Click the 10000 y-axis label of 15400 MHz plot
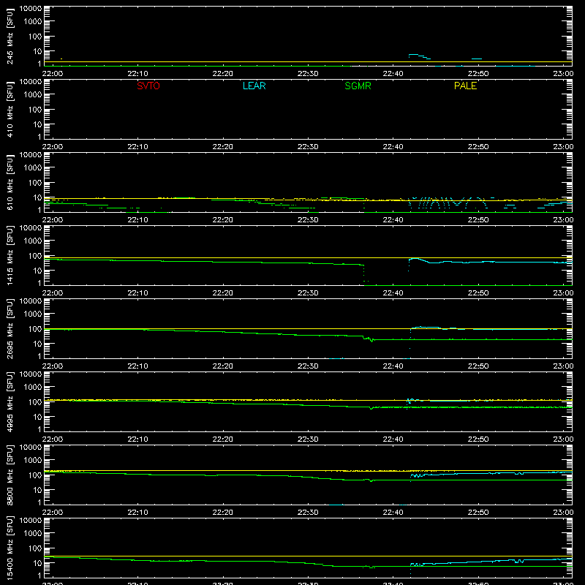585x585 pixels. pos(31,521)
